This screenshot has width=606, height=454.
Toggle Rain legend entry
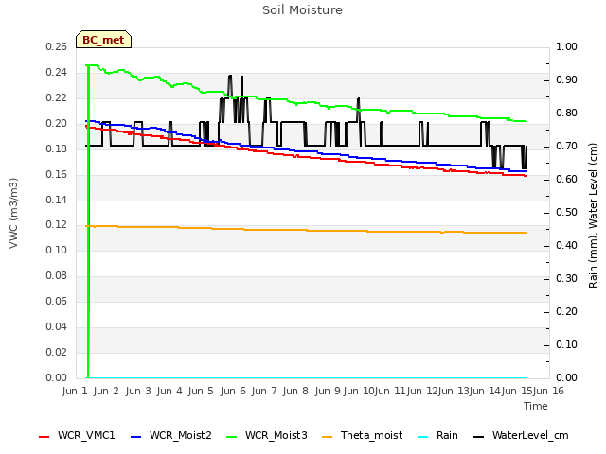[x=437, y=436]
